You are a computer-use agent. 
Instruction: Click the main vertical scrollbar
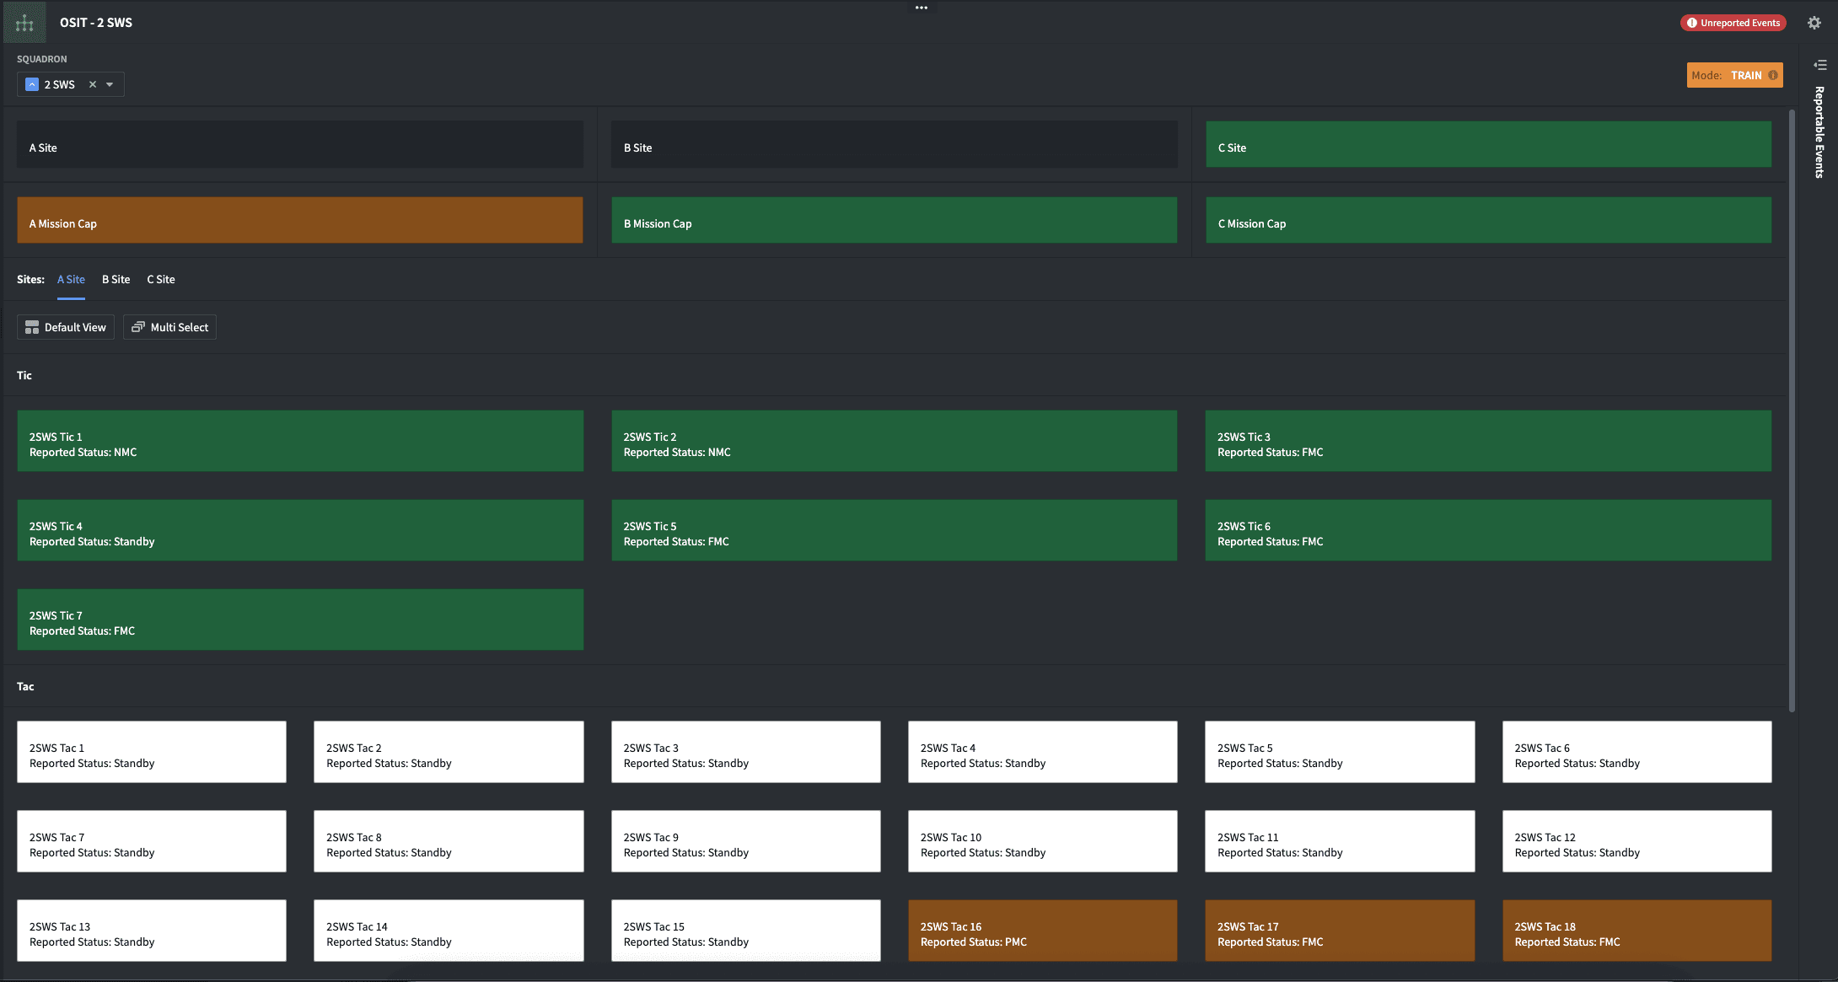pyautogui.click(x=1792, y=411)
